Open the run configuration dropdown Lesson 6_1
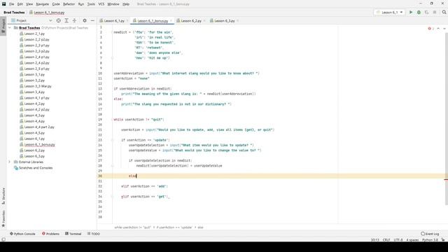This screenshot has height=252, width=448. click(x=390, y=13)
